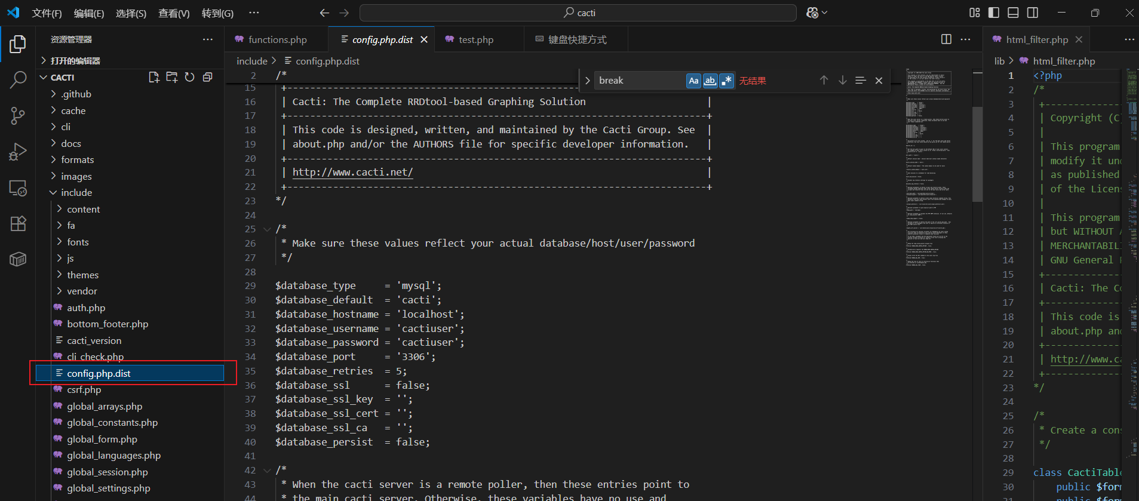The image size is (1139, 501).
Task: Refresh the CACTI explorer tree
Action: pos(189,77)
